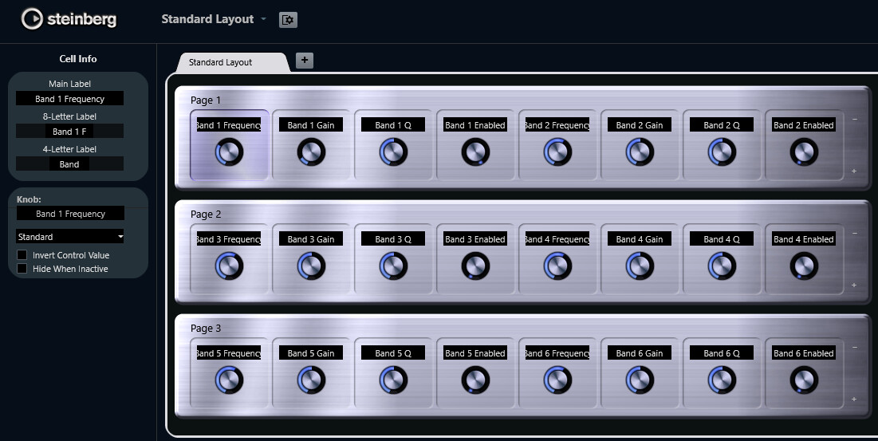The height and width of the screenshot is (441, 878).
Task: Switch to the Standard Layout tab
Action: (233, 62)
